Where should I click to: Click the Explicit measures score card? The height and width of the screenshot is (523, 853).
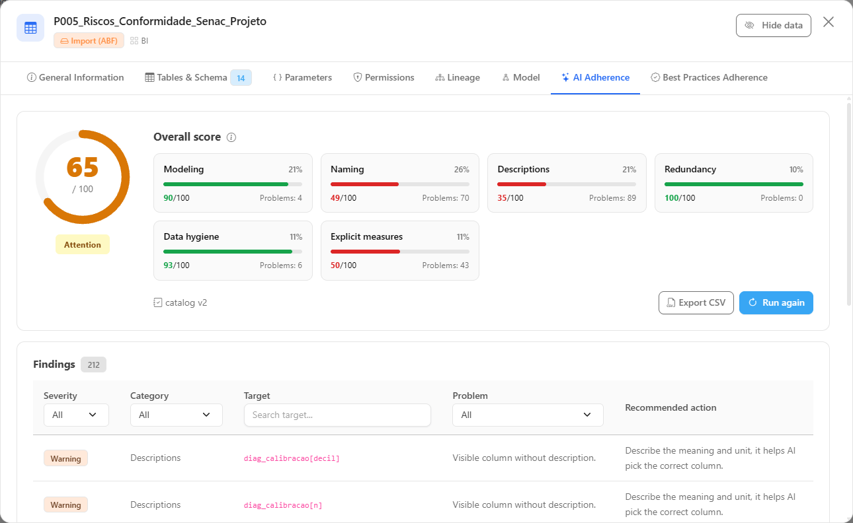pyautogui.click(x=400, y=250)
